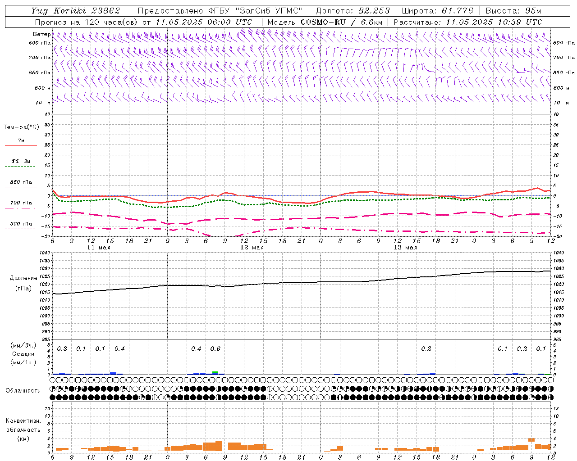
Task: Select the Широта: 61.776 header field
Action: pyautogui.click(x=437, y=11)
